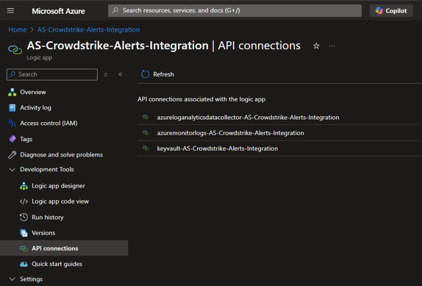Click icon of keyvault connection row
422x286 pixels.
tap(146, 149)
